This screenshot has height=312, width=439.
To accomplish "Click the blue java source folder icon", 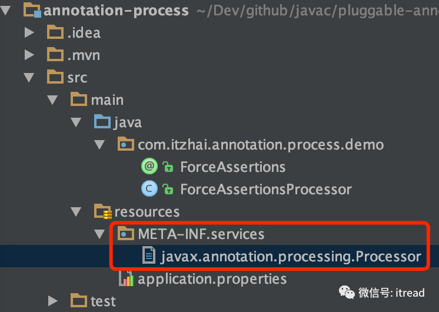I will click(102, 122).
